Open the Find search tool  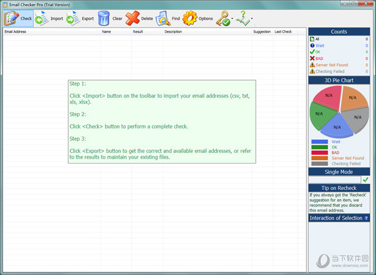coord(167,18)
